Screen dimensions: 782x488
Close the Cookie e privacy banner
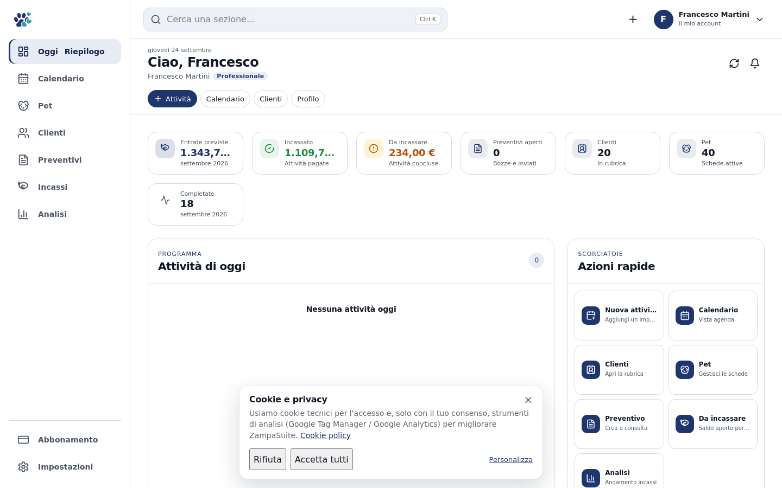pos(528,400)
